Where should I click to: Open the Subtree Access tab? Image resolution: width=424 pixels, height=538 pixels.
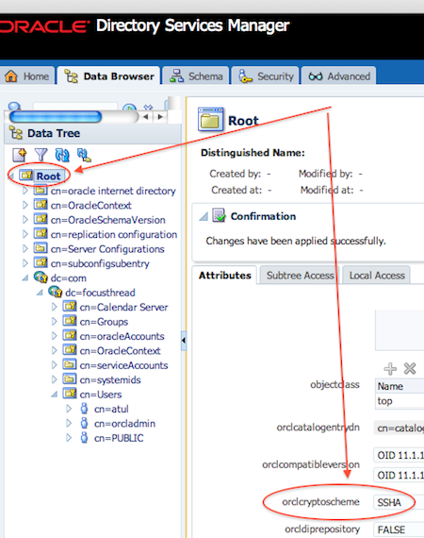click(300, 275)
